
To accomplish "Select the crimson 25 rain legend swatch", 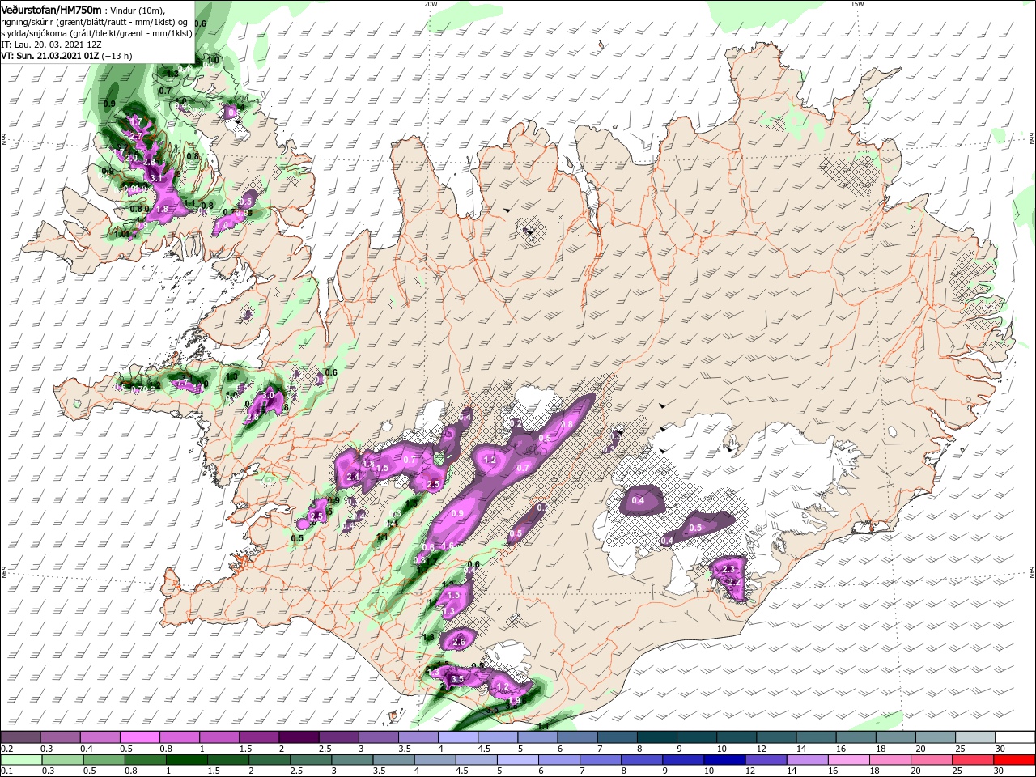I will [974, 760].
